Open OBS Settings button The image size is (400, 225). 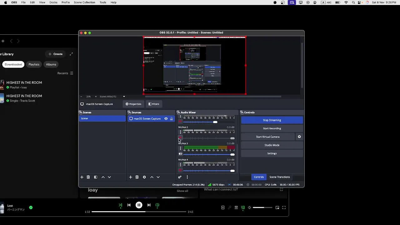tap(272, 153)
